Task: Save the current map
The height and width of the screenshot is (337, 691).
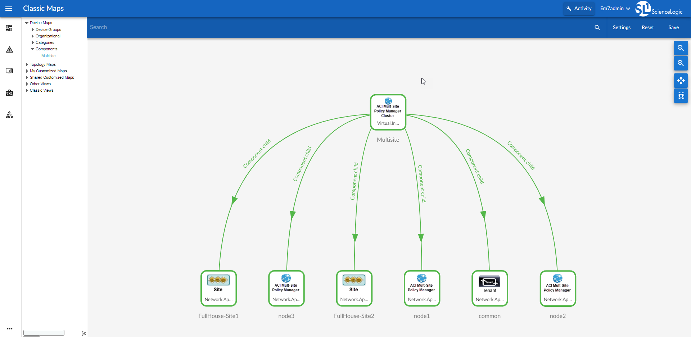Action: tap(673, 27)
